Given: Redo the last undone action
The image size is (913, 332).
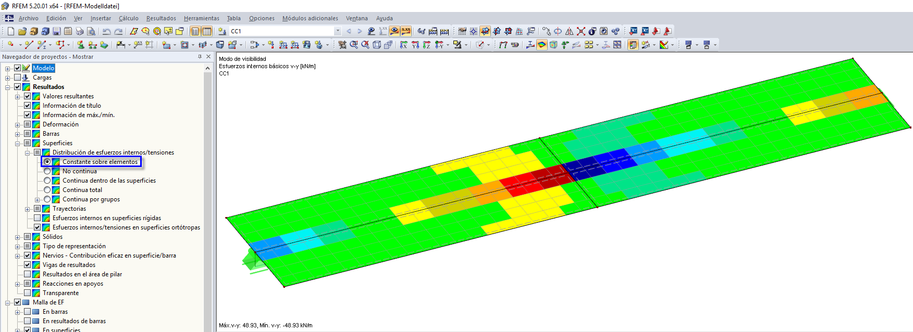Looking at the screenshot, I should tap(119, 31).
